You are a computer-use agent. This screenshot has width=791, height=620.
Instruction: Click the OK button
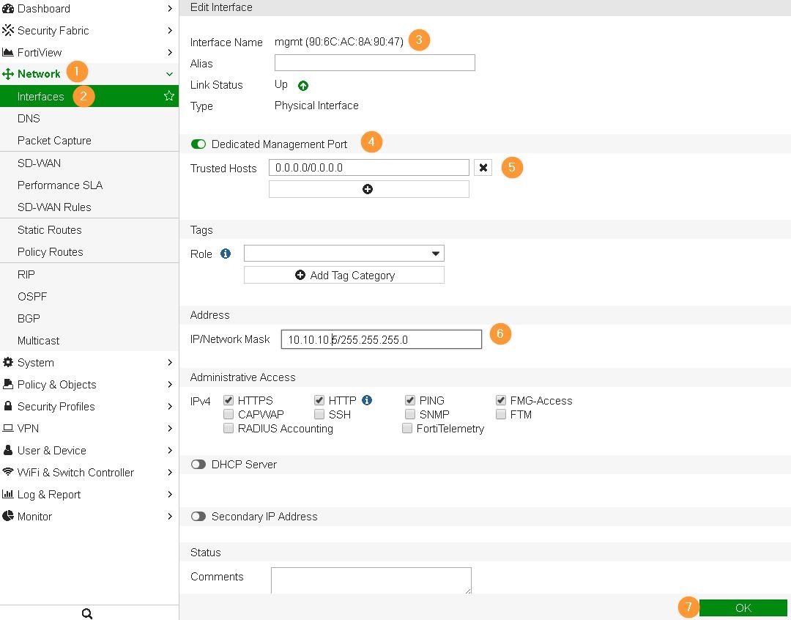coord(743,608)
